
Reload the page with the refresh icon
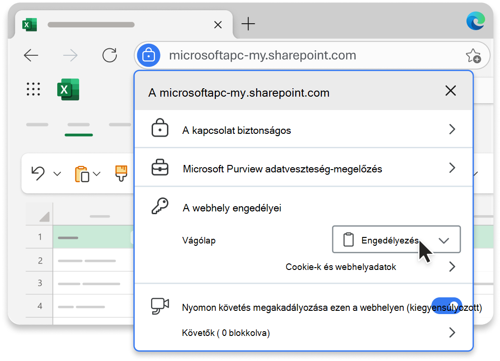[109, 55]
